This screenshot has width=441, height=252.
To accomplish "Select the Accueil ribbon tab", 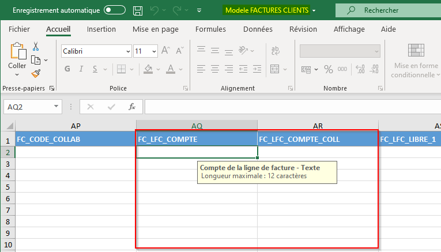I will point(58,29).
